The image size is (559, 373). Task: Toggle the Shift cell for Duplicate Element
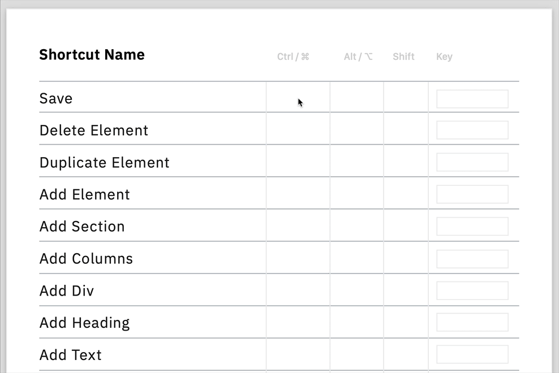coord(406,161)
